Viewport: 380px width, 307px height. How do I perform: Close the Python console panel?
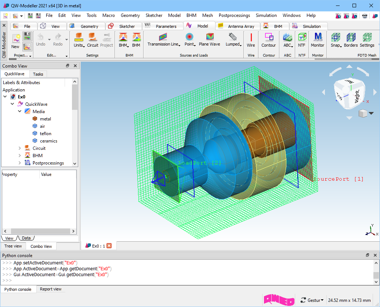pos(375,255)
